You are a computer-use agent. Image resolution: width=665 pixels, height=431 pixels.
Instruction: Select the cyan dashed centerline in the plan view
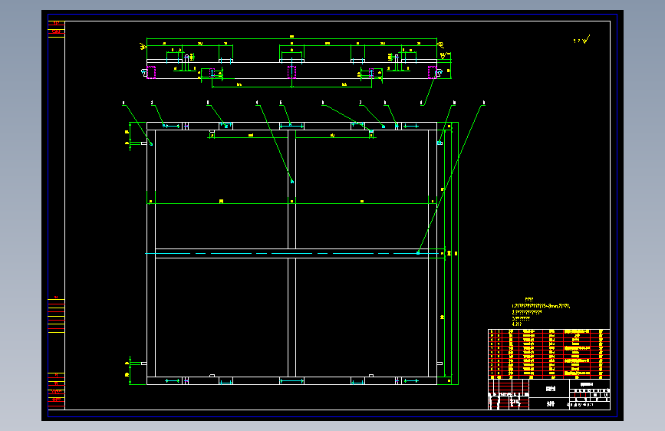click(292, 254)
